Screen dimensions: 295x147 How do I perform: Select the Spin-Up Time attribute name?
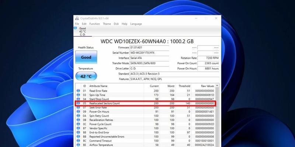(97, 95)
